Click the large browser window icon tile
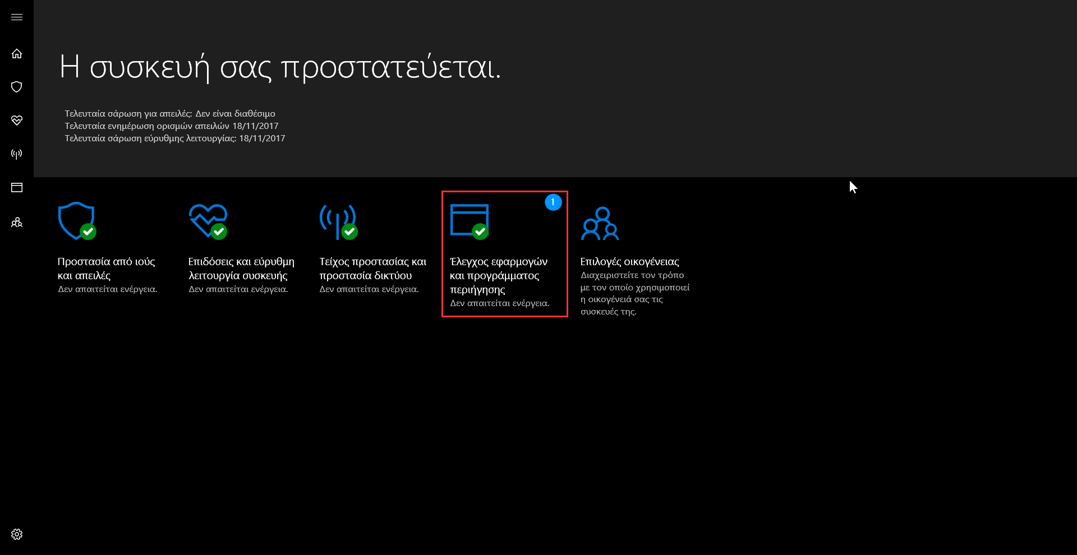The image size is (1077, 555). (470, 221)
